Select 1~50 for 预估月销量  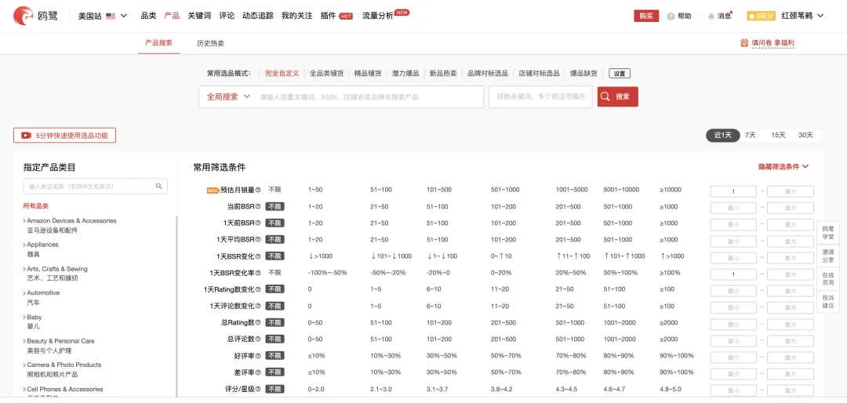point(314,190)
